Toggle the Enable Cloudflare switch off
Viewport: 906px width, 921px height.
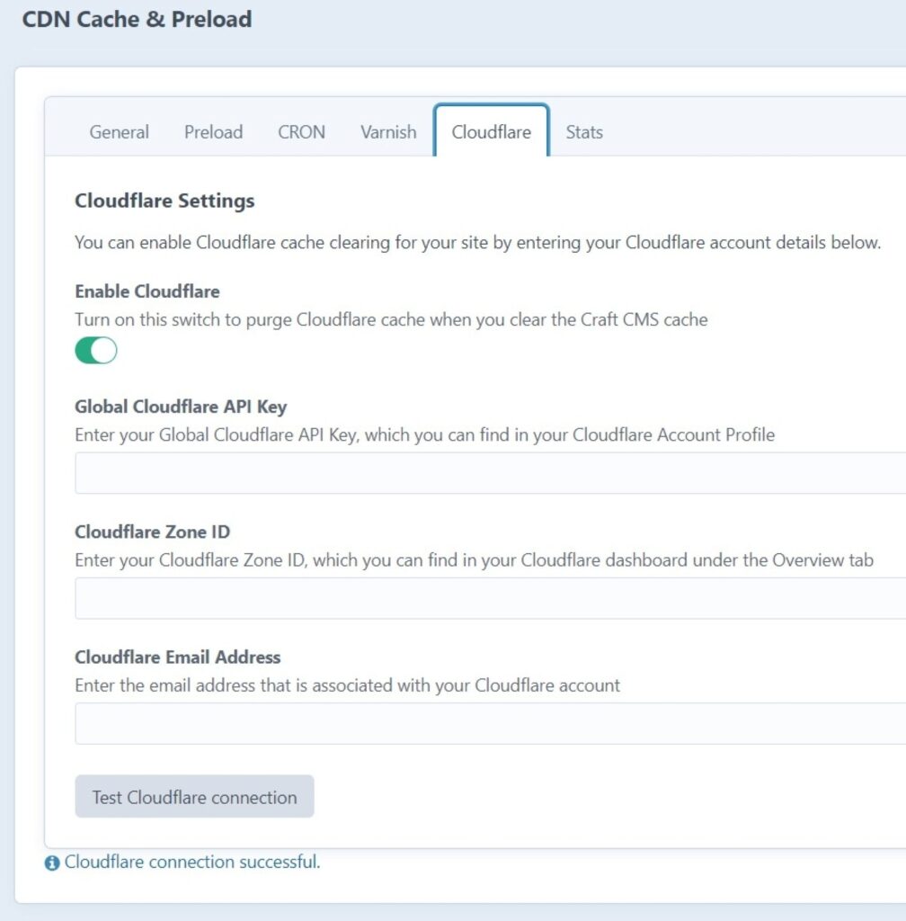[x=96, y=349]
